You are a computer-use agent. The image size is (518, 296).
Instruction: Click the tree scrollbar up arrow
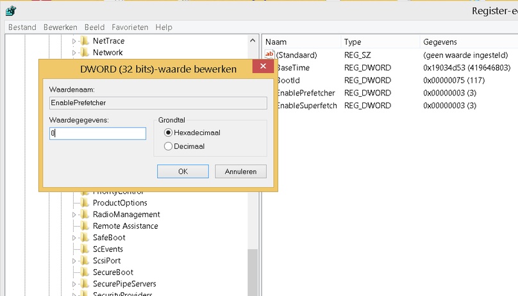coord(253,40)
